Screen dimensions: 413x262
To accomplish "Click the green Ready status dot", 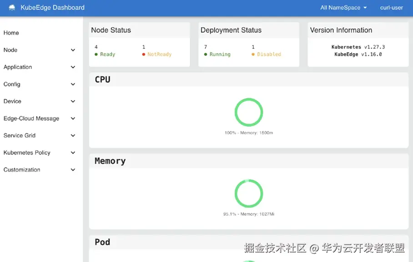I will pyautogui.click(x=96, y=55).
